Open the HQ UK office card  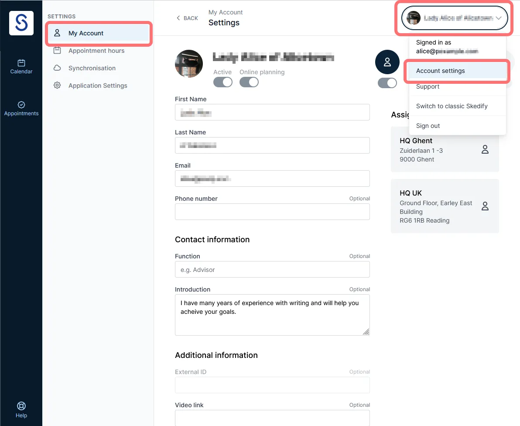[x=445, y=206]
